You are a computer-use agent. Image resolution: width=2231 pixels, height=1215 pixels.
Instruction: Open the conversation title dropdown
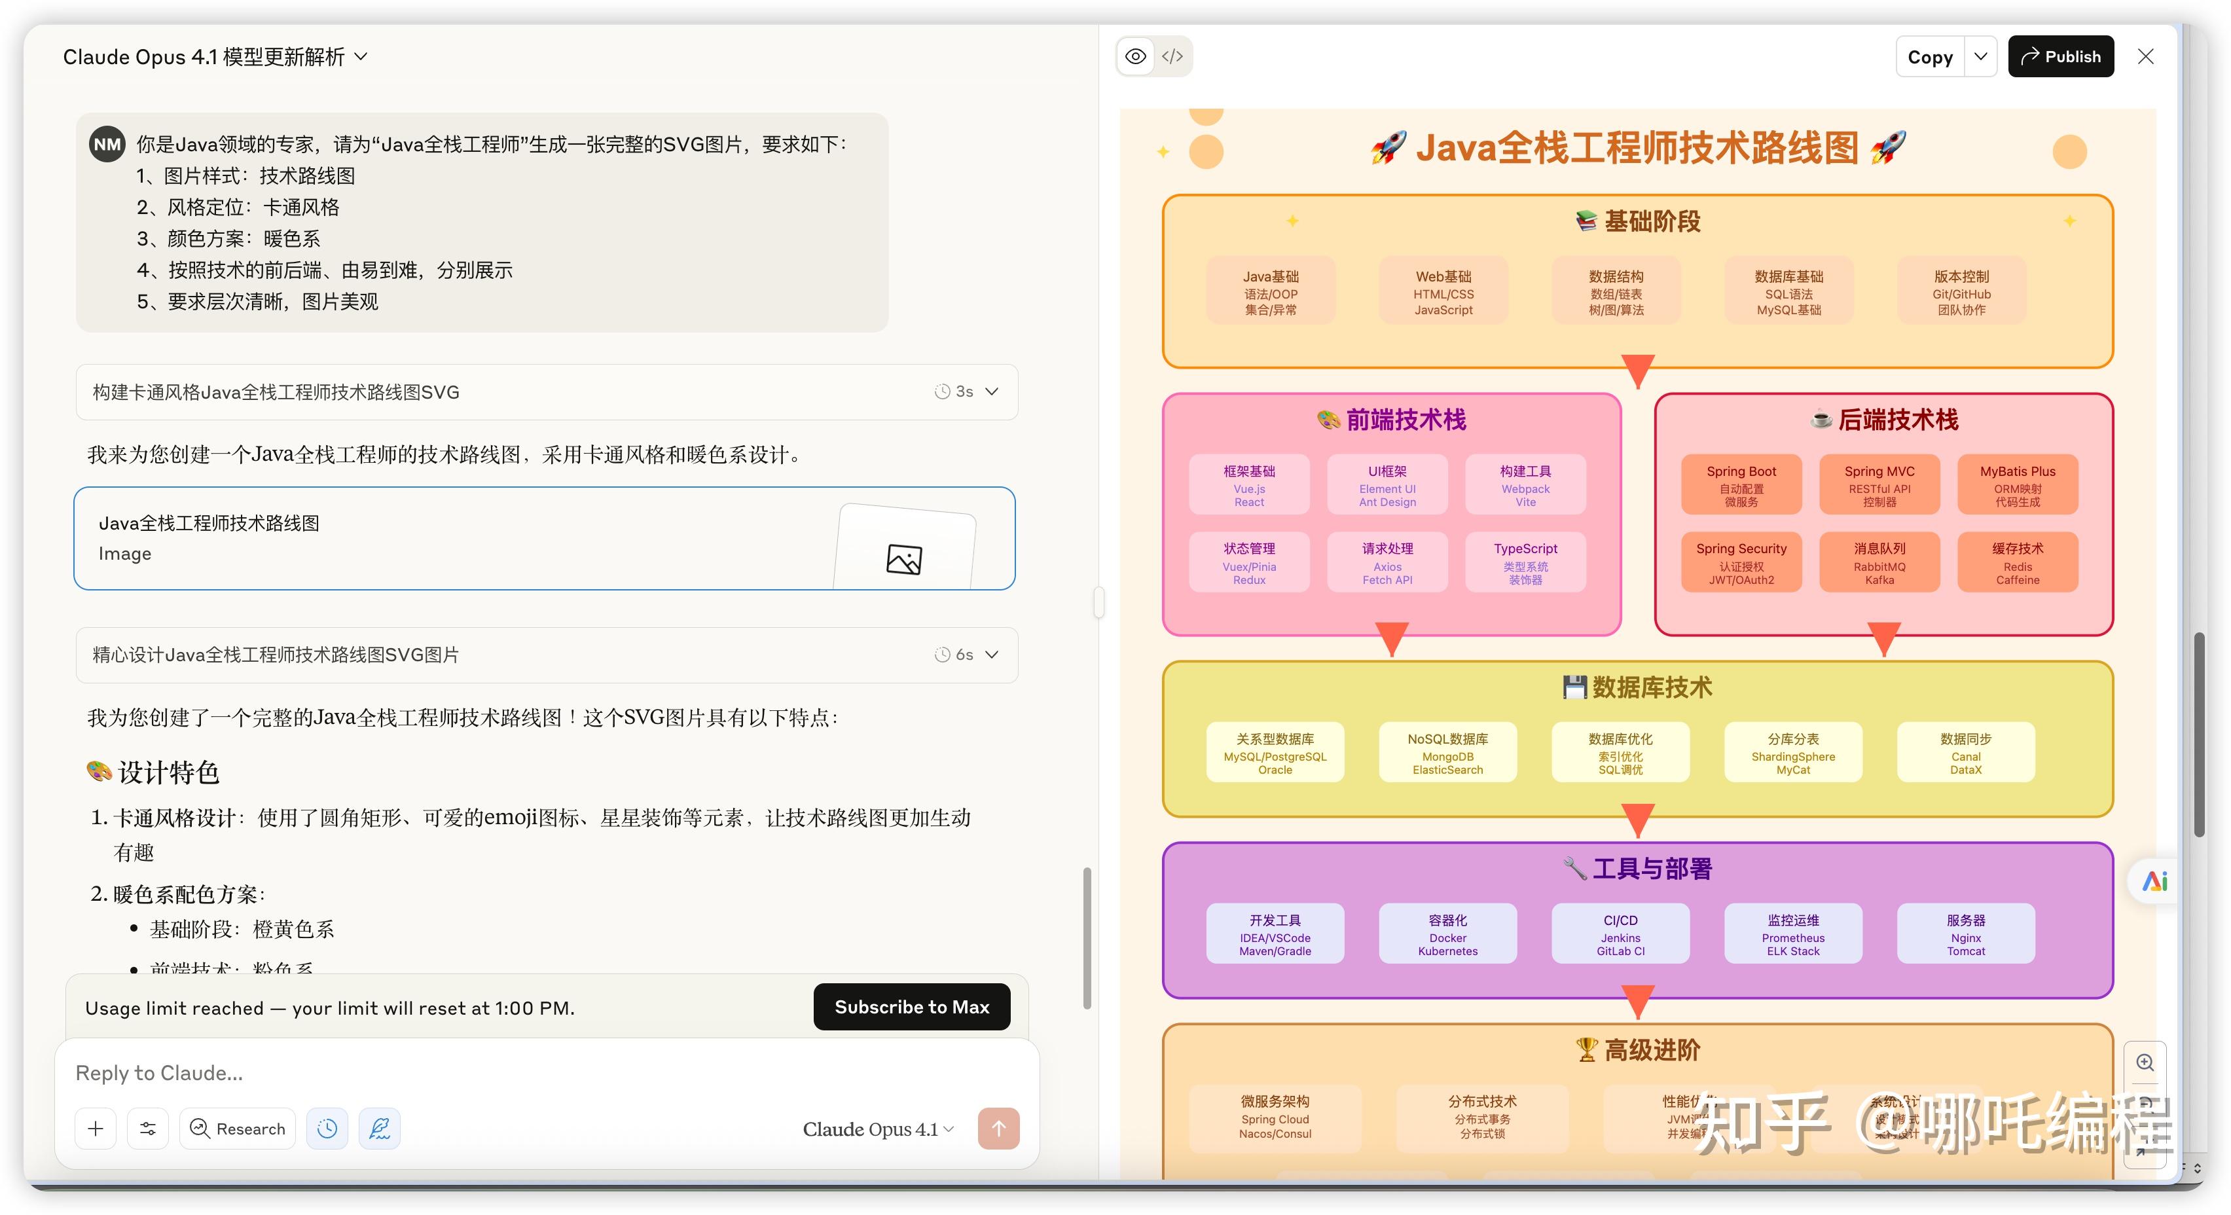(363, 56)
